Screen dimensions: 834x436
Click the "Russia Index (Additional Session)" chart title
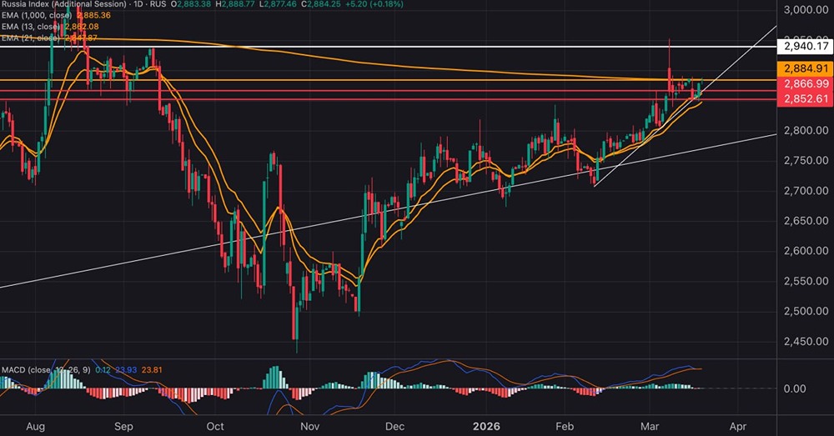point(64,3)
